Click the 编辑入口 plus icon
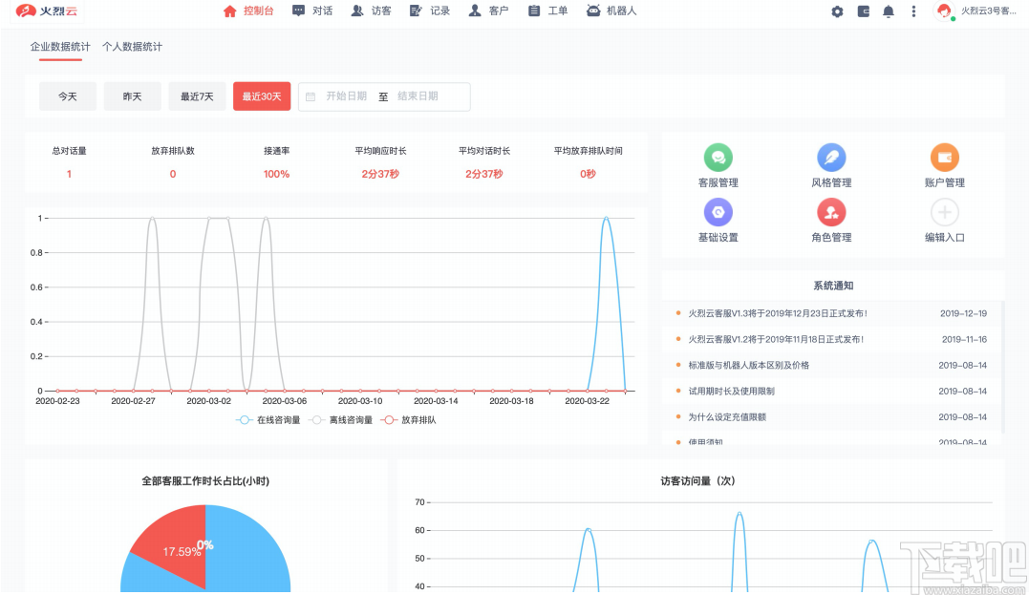This screenshot has height=595, width=1029. pos(944,213)
